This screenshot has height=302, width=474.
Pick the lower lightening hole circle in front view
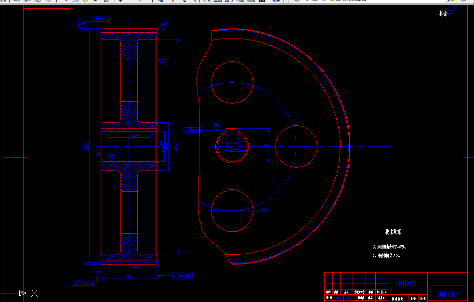coord(232,210)
